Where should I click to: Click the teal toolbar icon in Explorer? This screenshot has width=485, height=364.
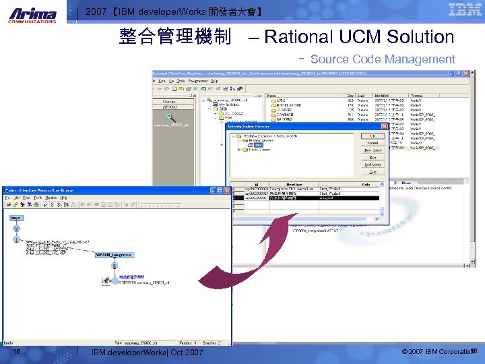pyautogui.click(x=203, y=88)
